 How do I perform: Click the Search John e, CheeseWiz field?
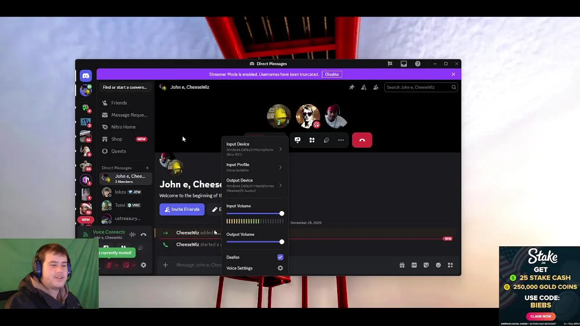coord(421,87)
